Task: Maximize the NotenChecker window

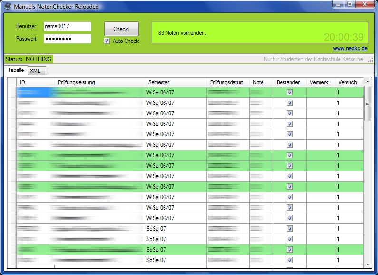Action: tap(350, 4)
